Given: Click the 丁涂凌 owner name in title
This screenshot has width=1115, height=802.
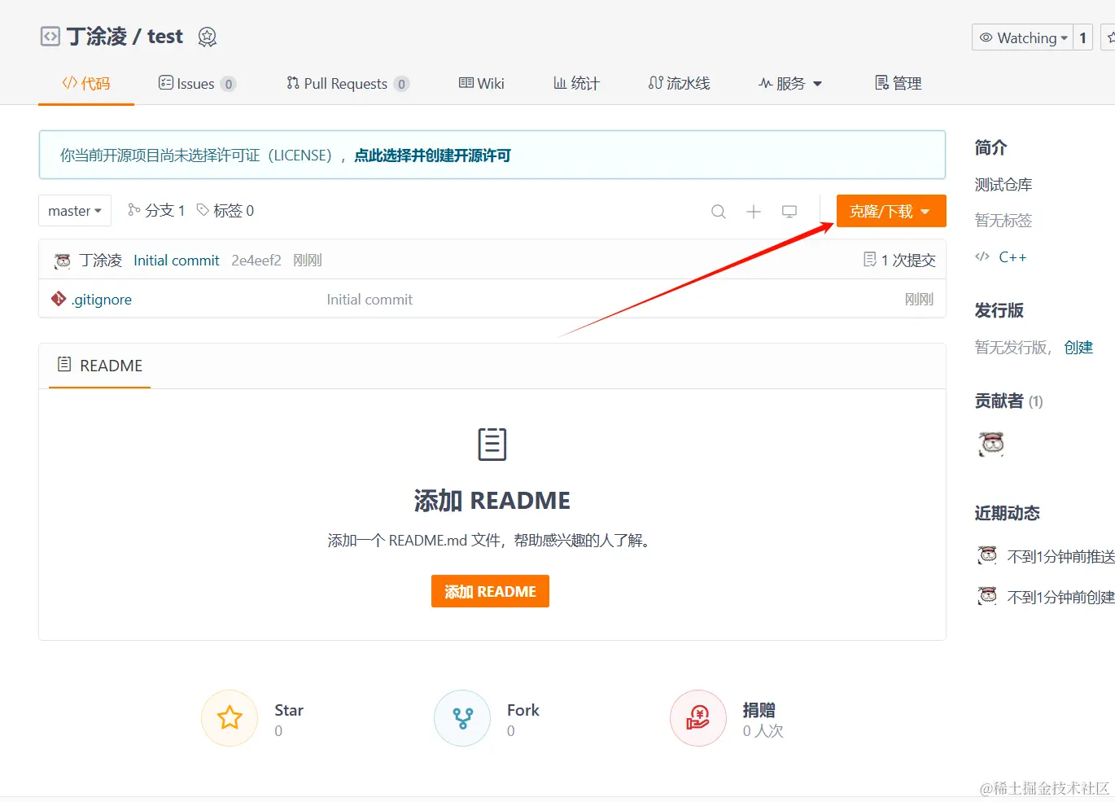Looking at the screenshot, I should tap(97, 37).
